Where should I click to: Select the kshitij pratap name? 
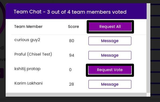[x=28, y=69]
